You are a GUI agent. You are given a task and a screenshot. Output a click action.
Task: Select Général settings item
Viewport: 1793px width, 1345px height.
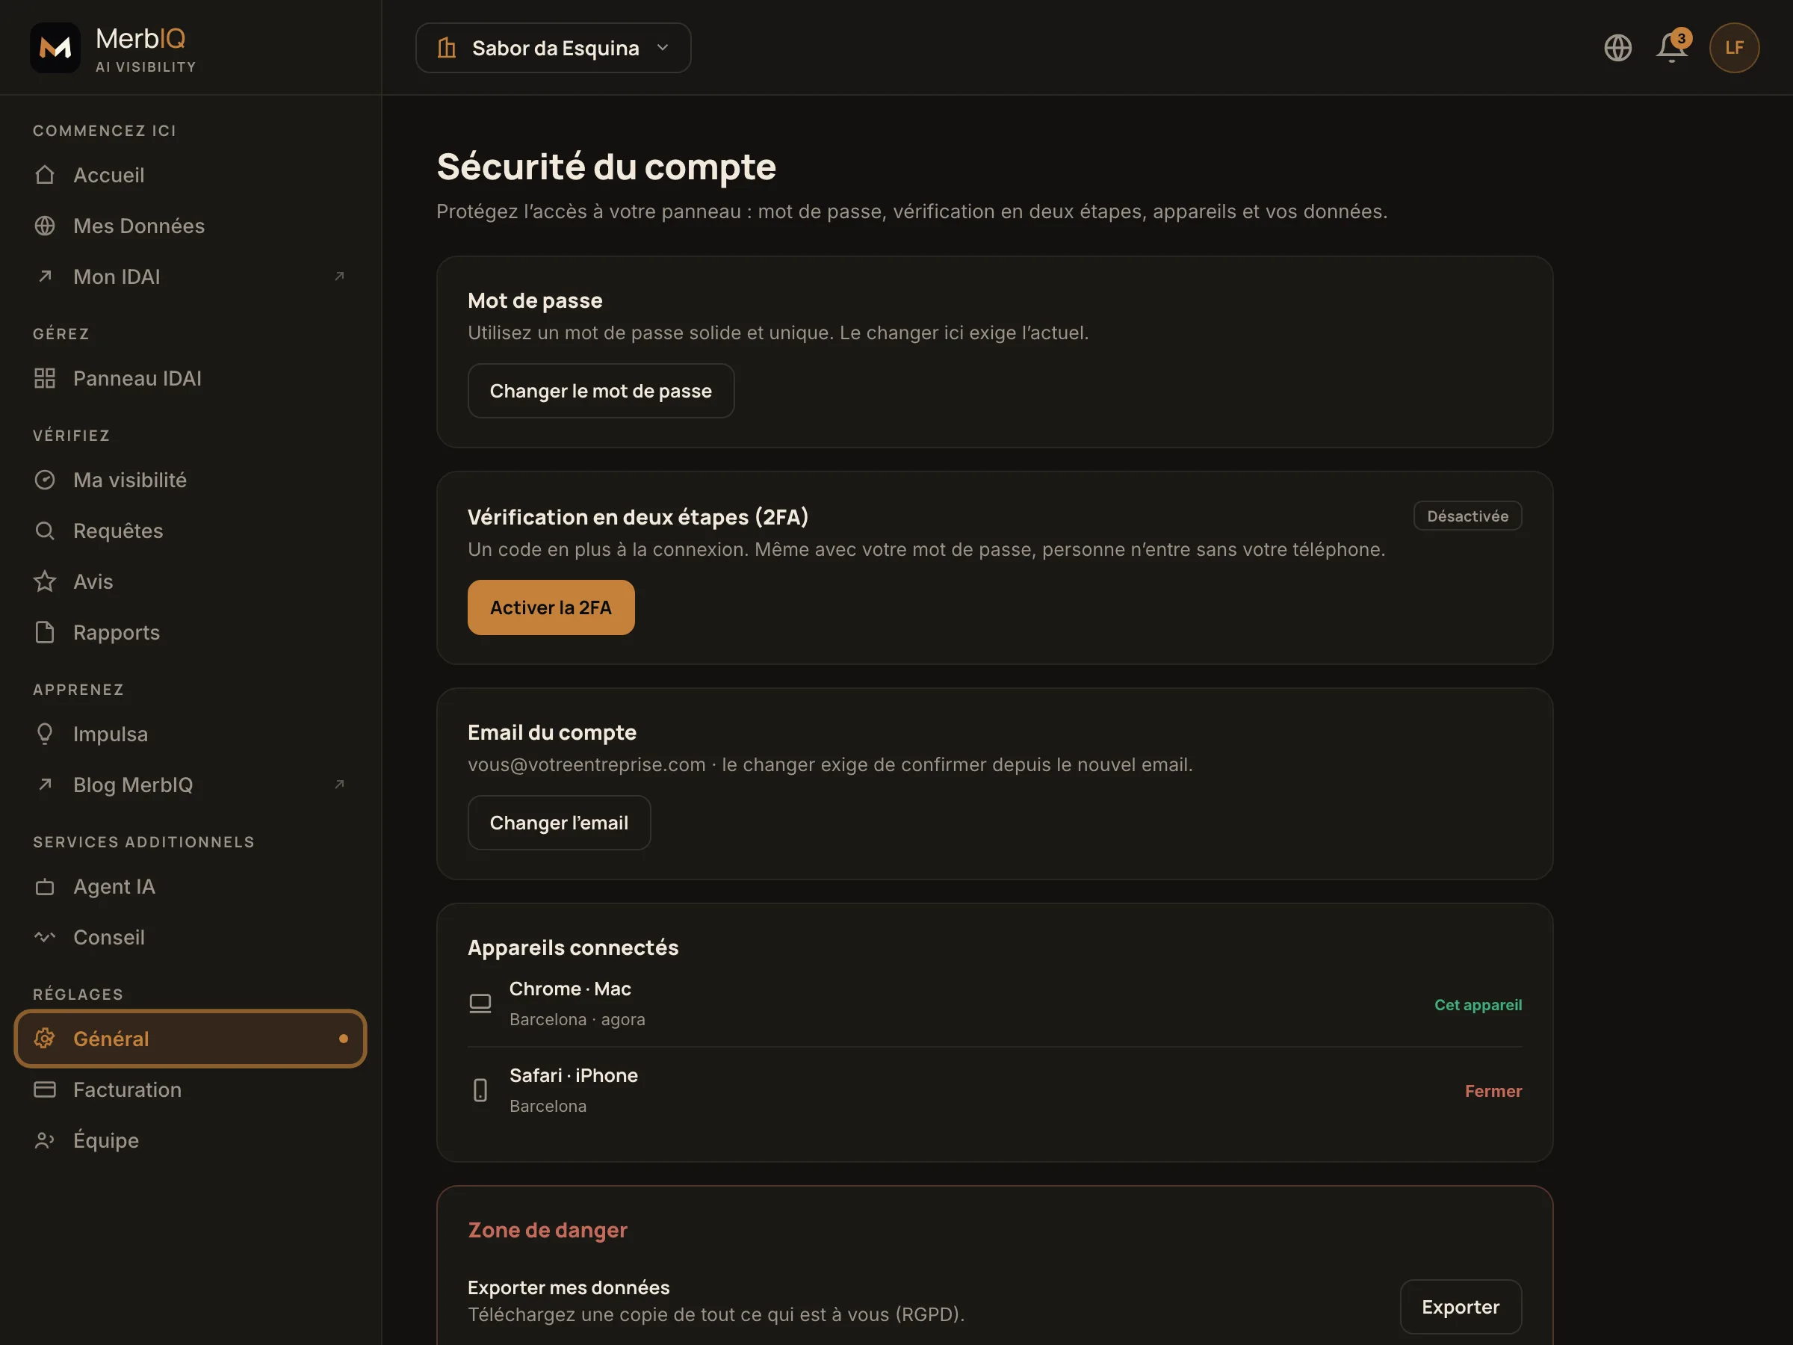(191, 1039)
